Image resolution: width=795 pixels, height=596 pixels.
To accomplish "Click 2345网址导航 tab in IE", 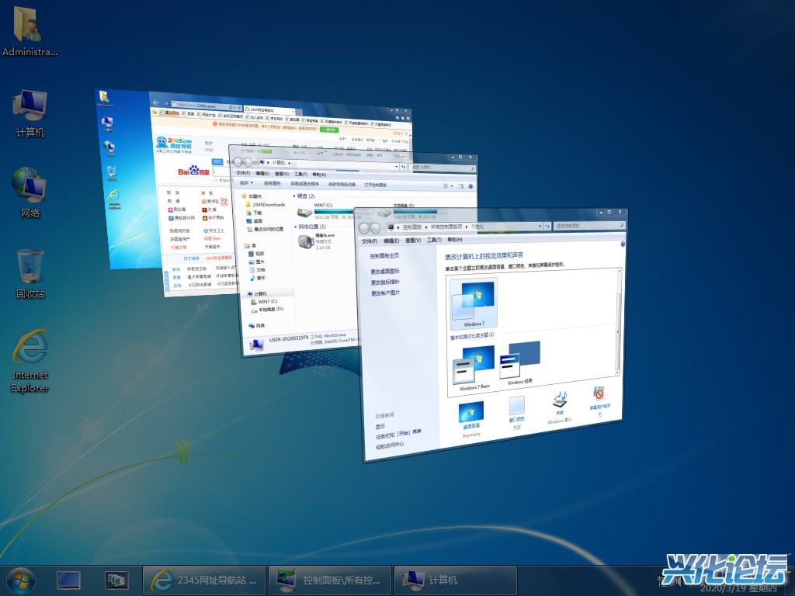I will click(268, 109).
